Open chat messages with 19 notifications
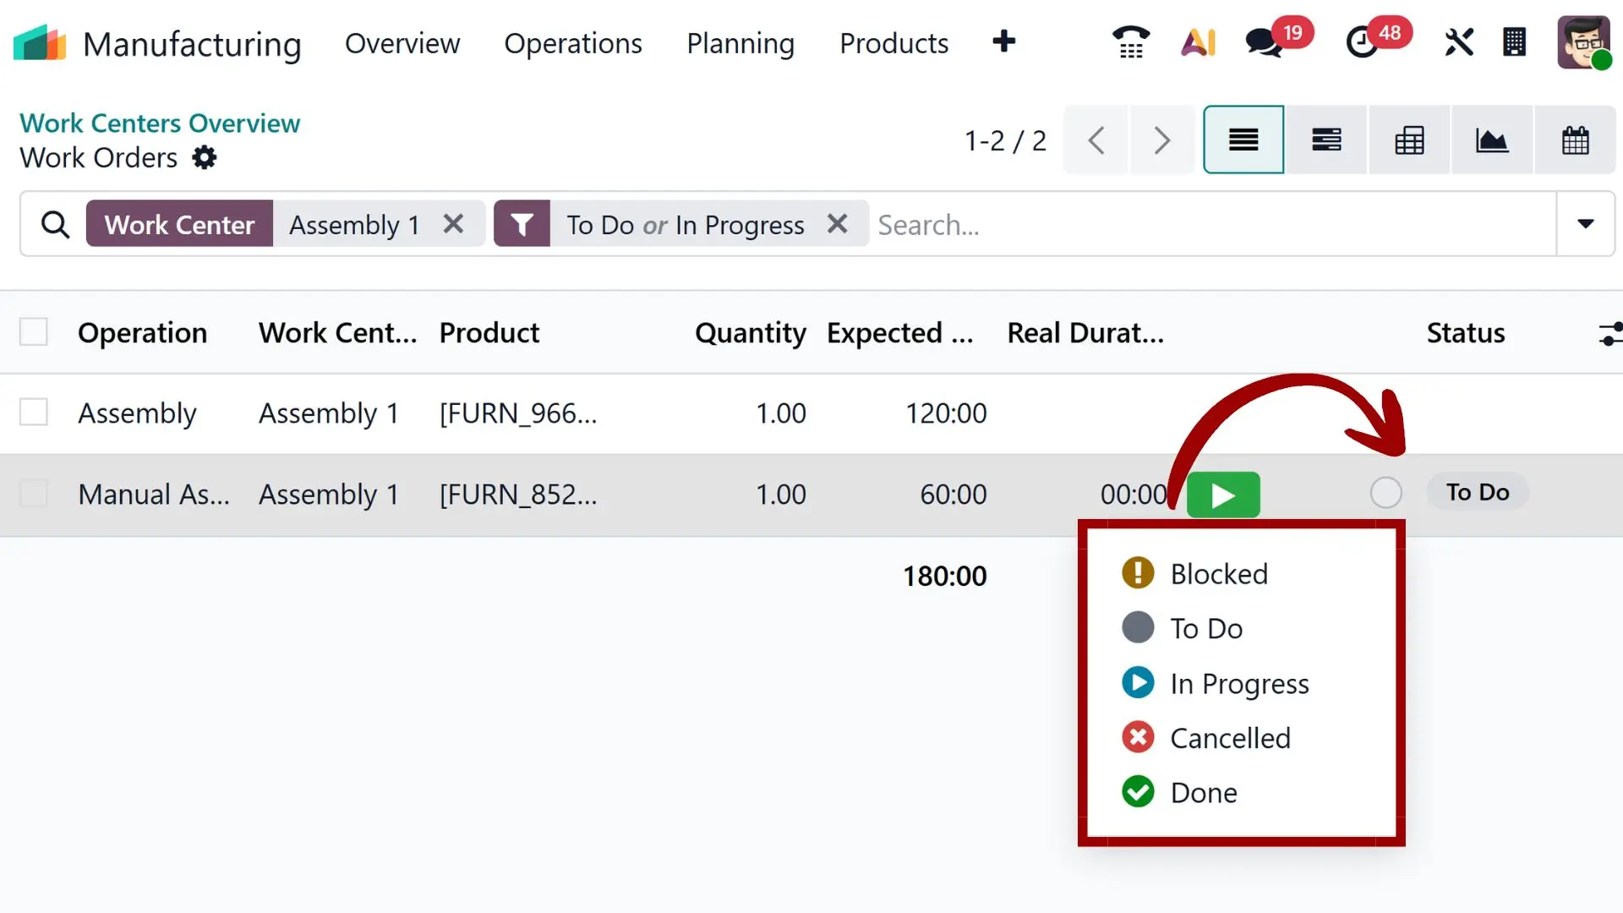Screen dimensions: 1623x913 (x=1265, y=41)
